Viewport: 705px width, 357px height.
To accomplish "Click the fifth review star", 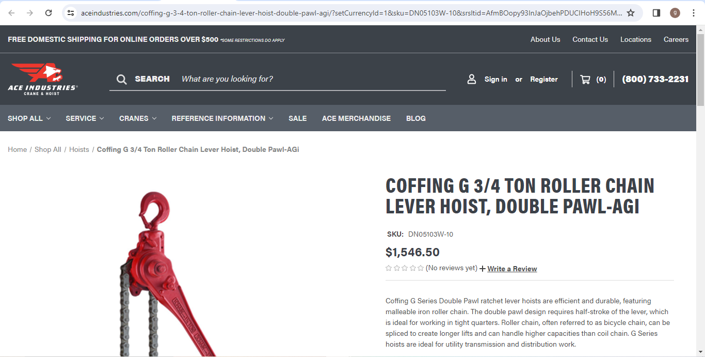I will tap(421, 268).
